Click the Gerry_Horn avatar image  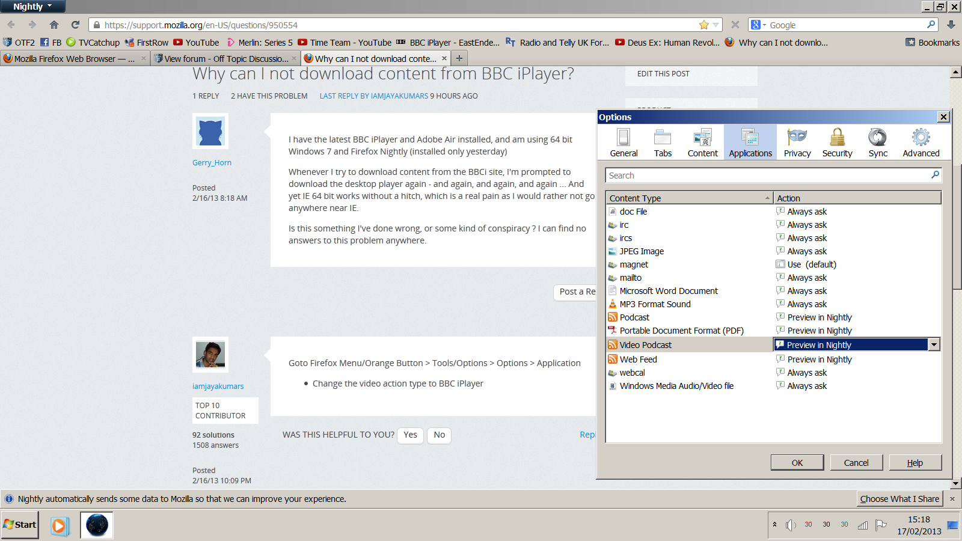coord(210,131)
